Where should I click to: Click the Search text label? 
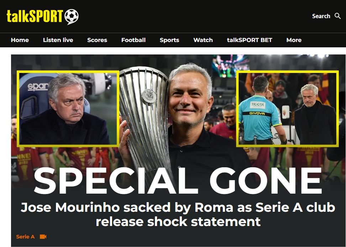[321, 16]
